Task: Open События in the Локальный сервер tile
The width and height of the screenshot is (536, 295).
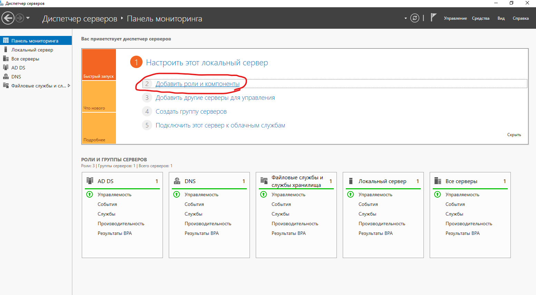Action: coord(368,204)
